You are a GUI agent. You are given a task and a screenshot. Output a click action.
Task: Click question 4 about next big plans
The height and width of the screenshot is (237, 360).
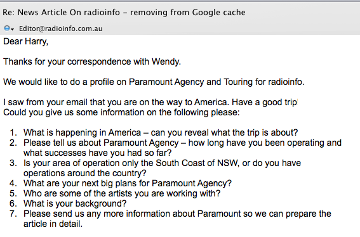[128, 183]
